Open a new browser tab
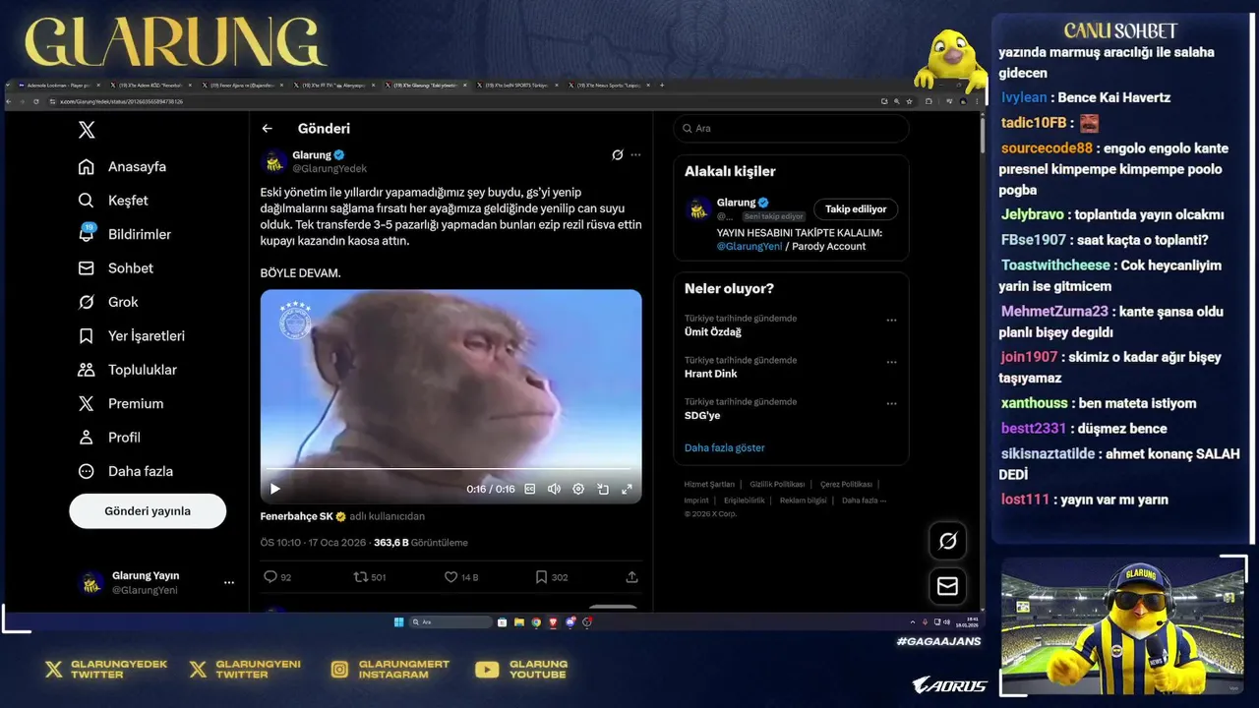Viewport: 1259px width, 708px height. coord(662,86)
